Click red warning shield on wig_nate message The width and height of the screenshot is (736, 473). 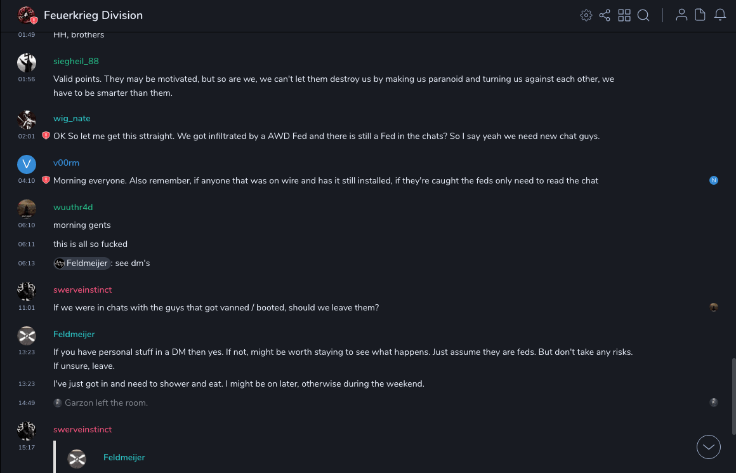click(x=46, y=136)
